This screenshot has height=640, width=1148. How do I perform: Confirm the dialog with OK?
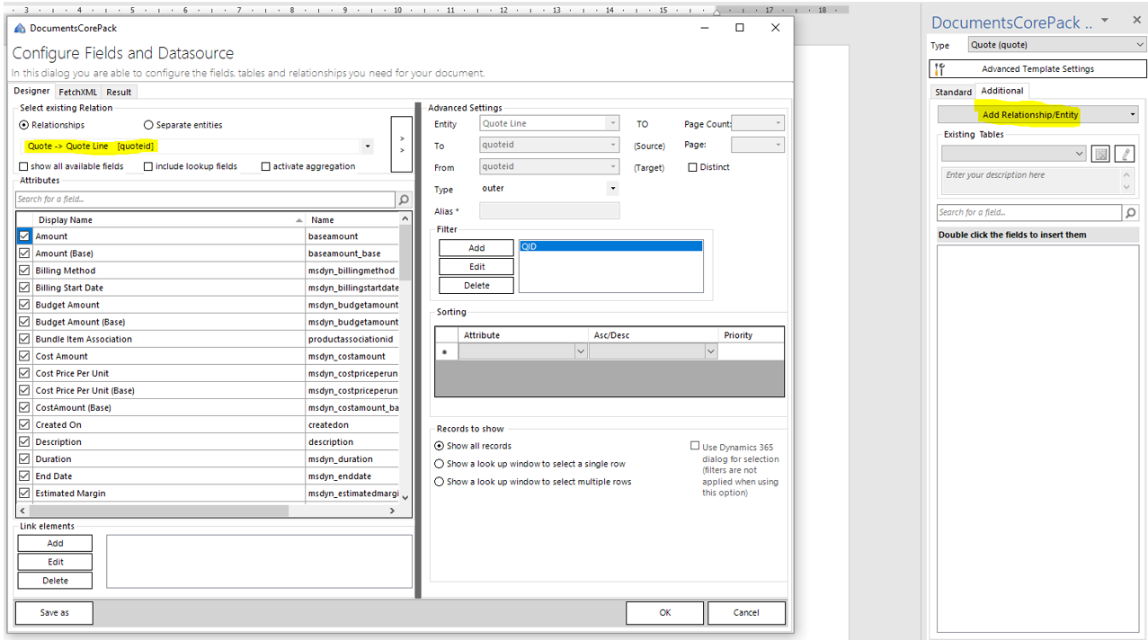[664, 613]
